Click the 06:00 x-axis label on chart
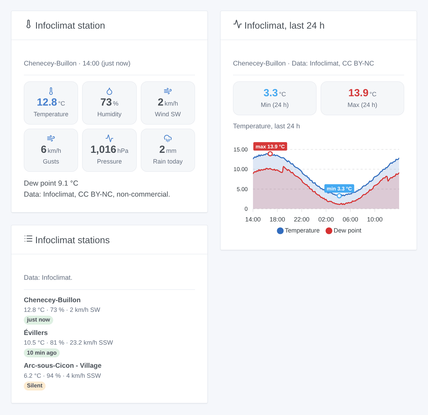This screenshot has width=428, height=415. point(350,219)
